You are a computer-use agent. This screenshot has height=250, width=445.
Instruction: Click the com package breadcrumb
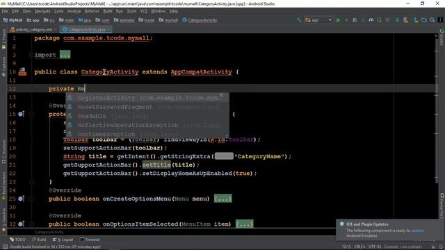tap(102, 20)
